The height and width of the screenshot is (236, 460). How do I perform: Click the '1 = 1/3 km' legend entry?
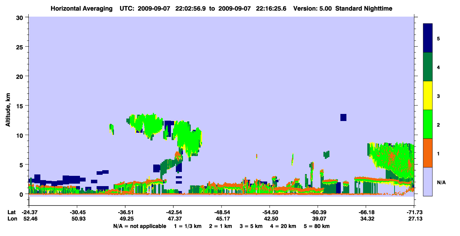coord(188,226)
